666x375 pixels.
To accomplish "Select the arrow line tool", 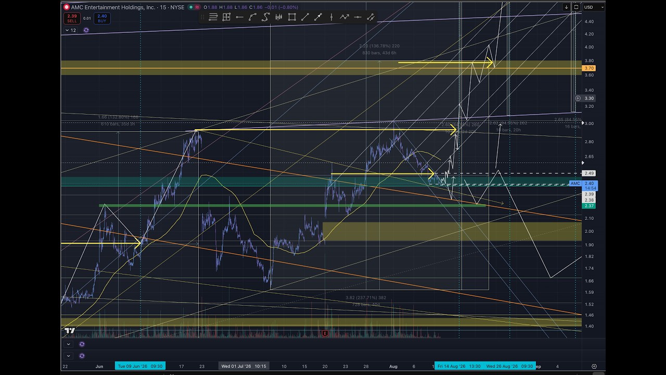I will (x=318, y=17).
